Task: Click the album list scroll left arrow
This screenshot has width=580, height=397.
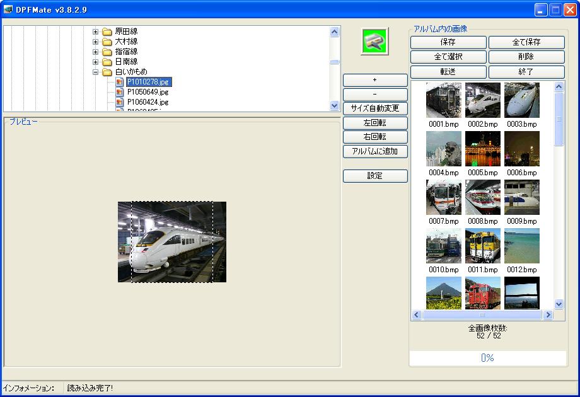Action: [417, 315]
